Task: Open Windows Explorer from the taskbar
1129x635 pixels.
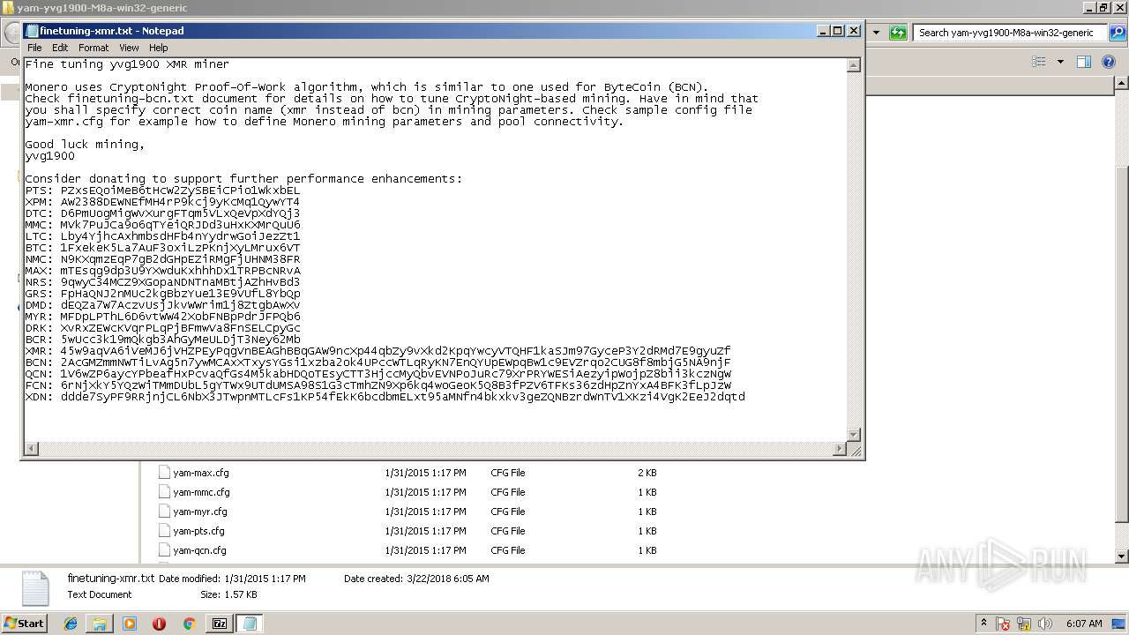Action: (100, 624)
